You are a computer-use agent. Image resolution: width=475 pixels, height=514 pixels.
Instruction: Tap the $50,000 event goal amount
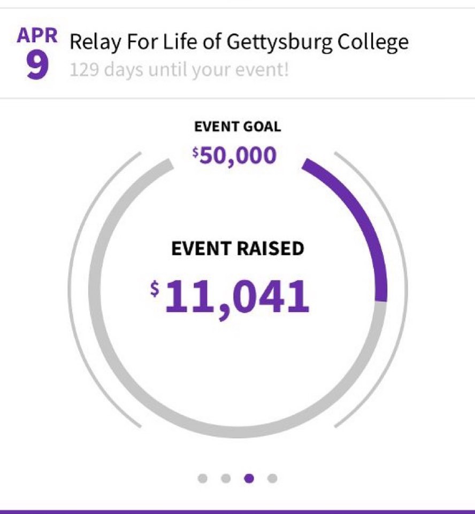pyautogui.click(x=234, y=155)
